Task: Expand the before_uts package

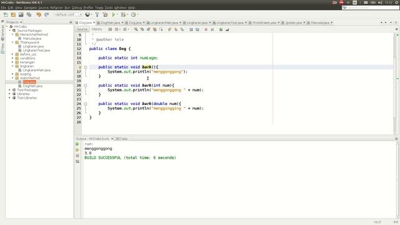Action: [x=12, y=54]
